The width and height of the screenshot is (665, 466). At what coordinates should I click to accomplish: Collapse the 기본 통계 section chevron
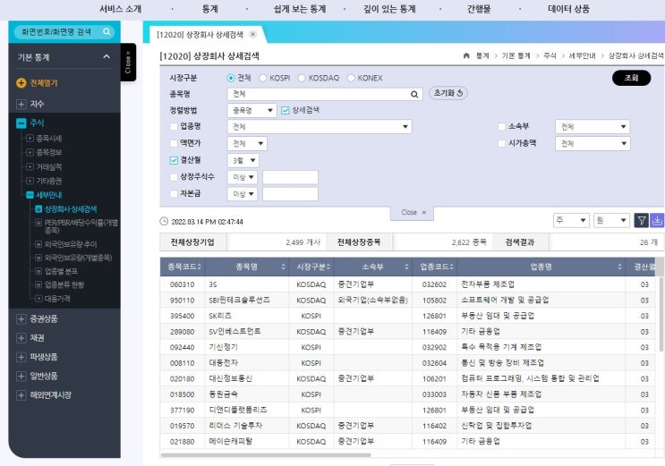pyautogui.click(x=107, y=56)
